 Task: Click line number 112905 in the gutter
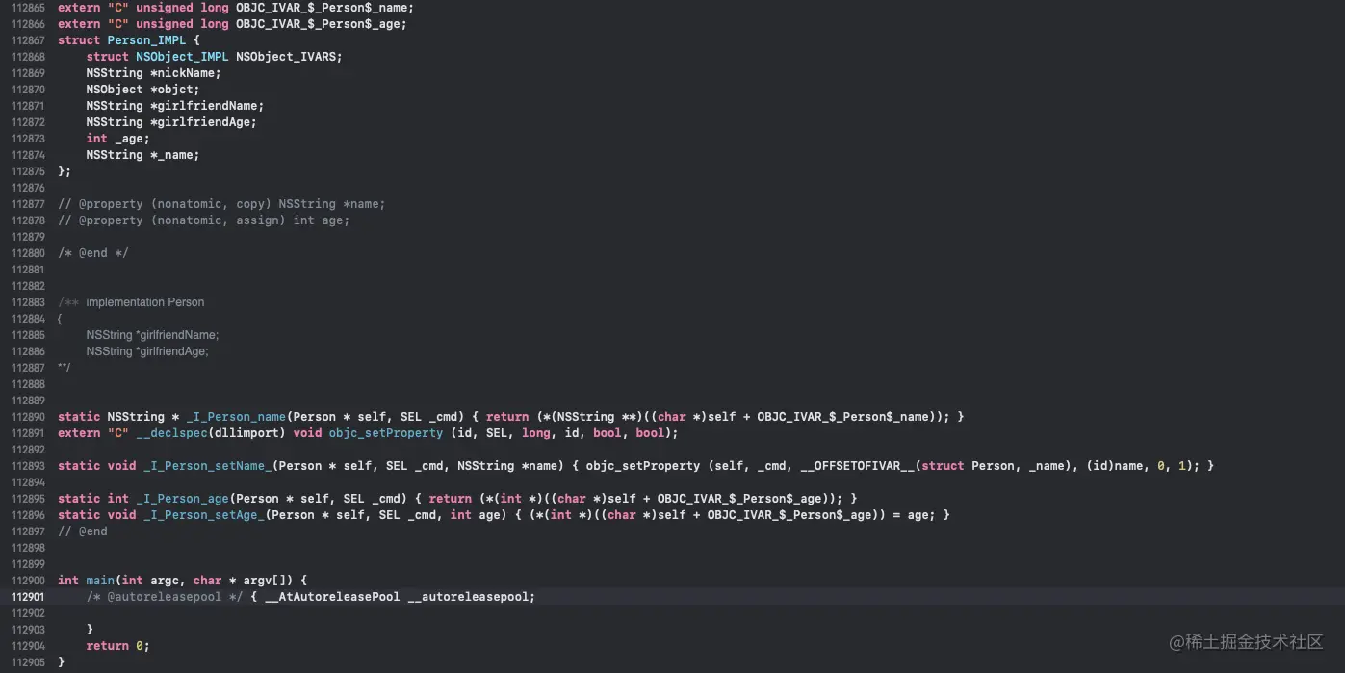[29, 662]
